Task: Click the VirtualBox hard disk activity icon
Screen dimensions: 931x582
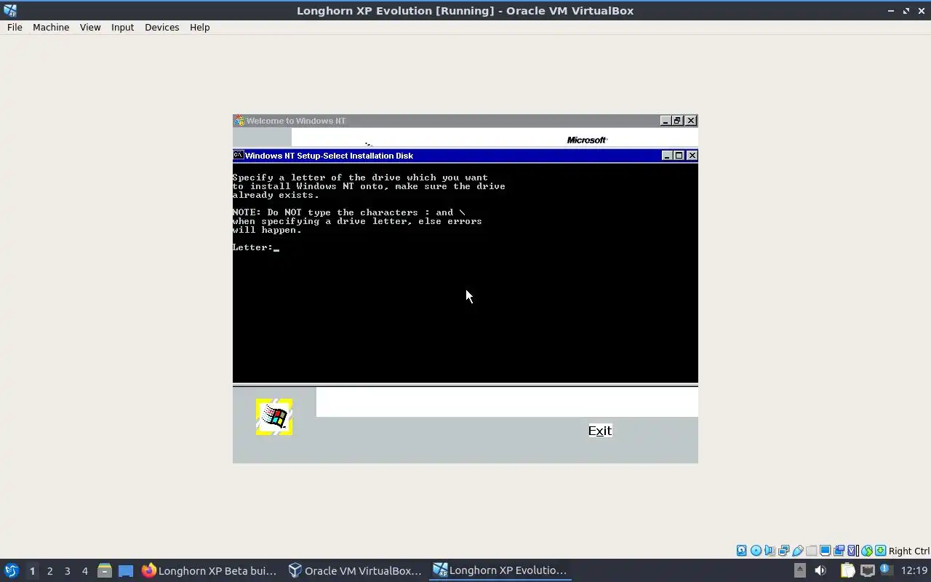Action: pos(741,551)
